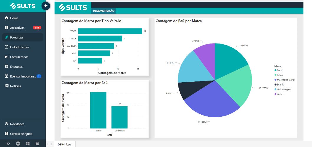This screenshot has height=147, width=312.
Task: Click the SULTS logo in sidebar
Action: [23, 6]
